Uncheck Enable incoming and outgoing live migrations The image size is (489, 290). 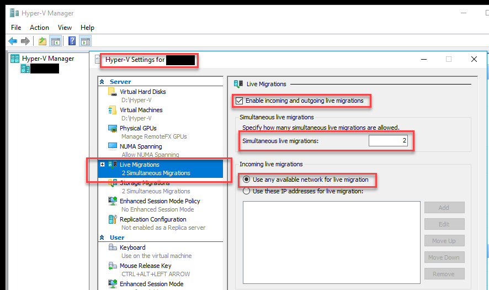239,101
